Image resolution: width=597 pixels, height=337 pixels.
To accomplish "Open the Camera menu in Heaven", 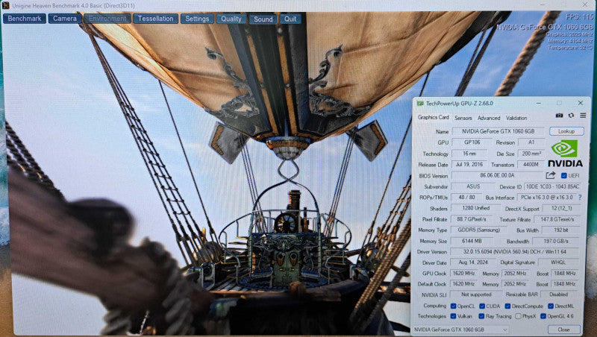I will (x=65, y=19).
